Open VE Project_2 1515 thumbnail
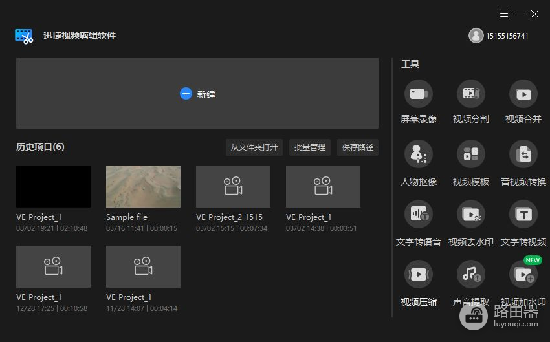The width and height of the screenshot is (550, 342). click(x=233, y=186)
